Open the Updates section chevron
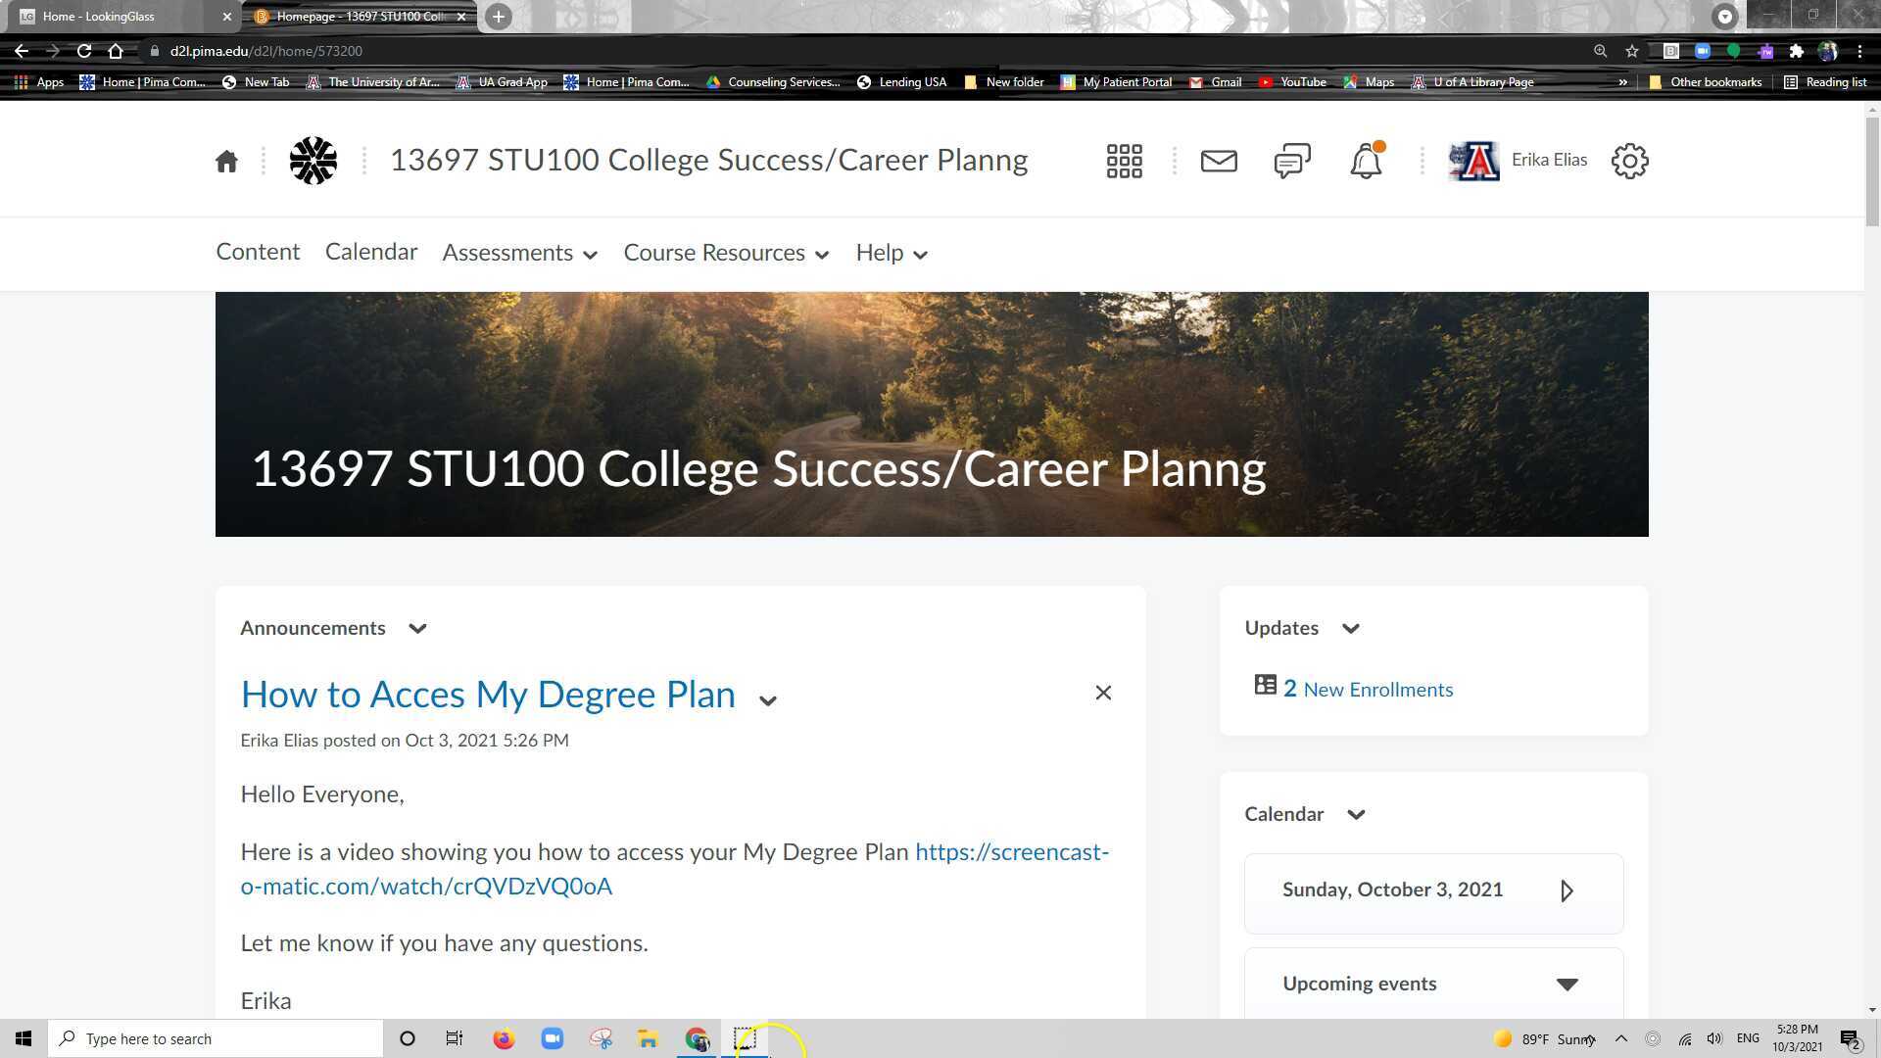The image size is (1881, 1058). coord(1350,629)
